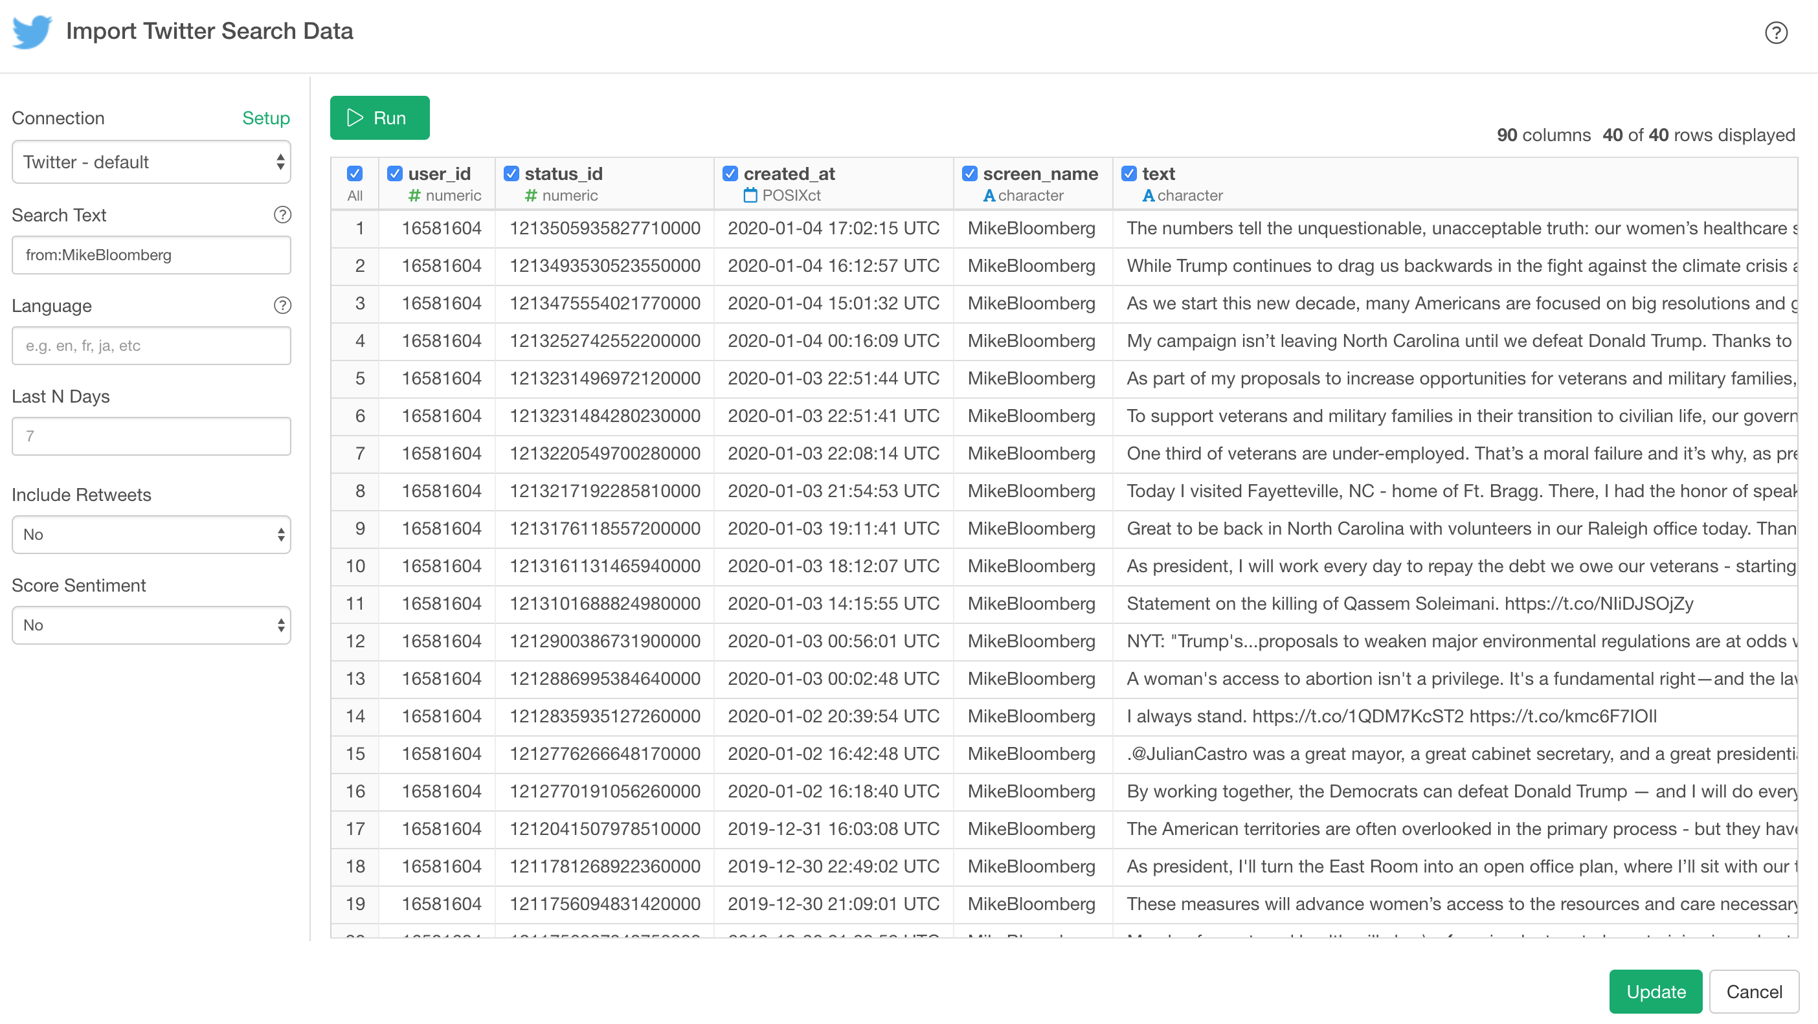Open the Score Sentiment dropdown
The image size is (1818, 1024).
(151, 625)
